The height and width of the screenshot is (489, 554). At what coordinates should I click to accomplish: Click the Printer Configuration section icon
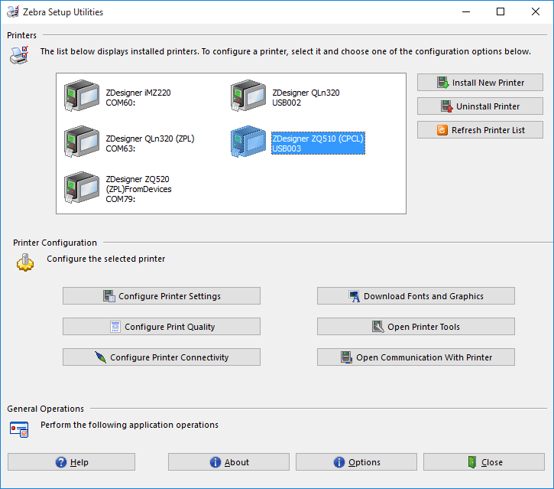click(x=25, y=262)
